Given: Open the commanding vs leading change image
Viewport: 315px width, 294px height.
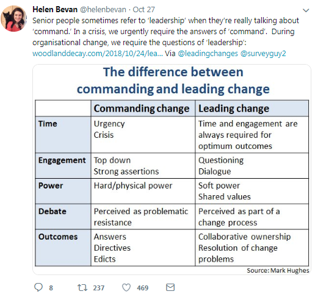Looking at the screenshot, I should click(x=172, y=170).
